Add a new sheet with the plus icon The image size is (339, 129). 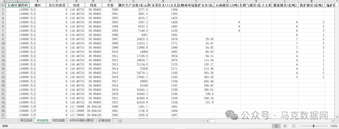[x=120, y=121]
